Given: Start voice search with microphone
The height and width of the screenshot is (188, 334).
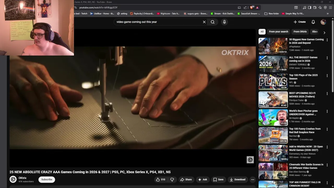Looking at the screenshot, I should pos(224,22).
